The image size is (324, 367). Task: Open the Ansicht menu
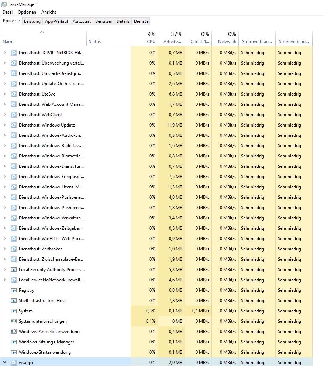tap(49, 12)
